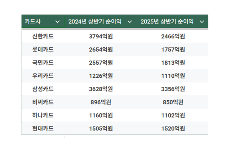This screenshot has height=151, width=226.
Task: Click the 국민카드 row label
Action: tap(43, 63)
